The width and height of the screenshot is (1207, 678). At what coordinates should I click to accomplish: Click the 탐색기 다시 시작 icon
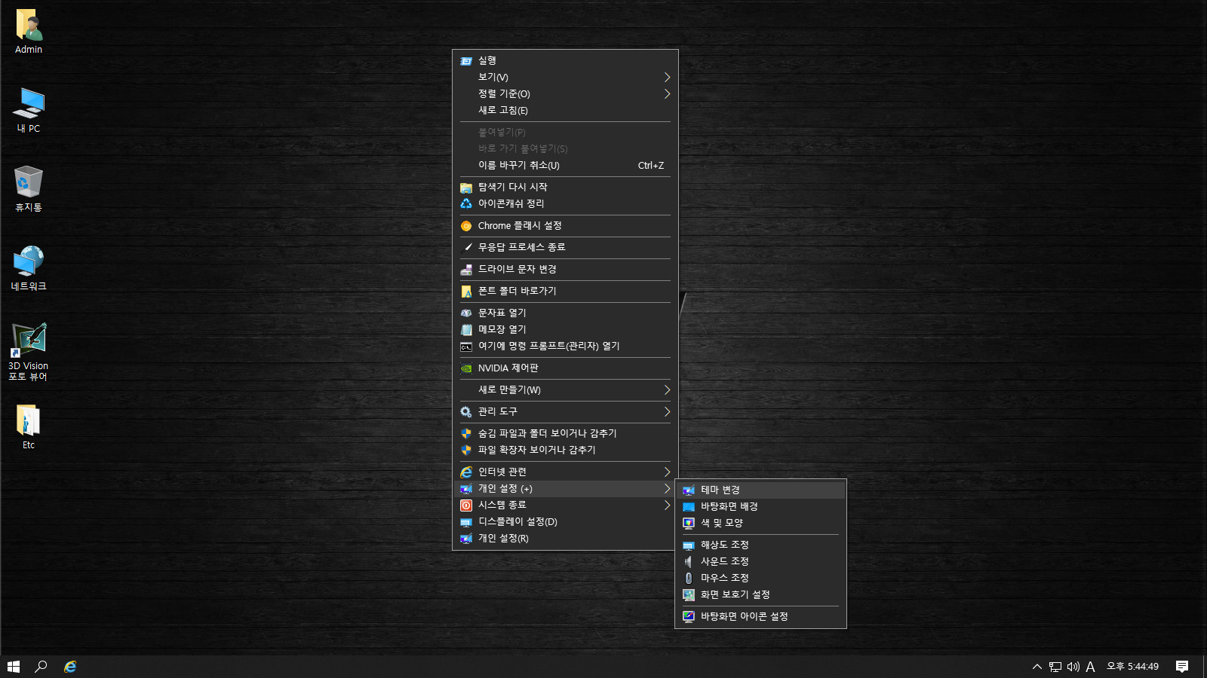466,187
